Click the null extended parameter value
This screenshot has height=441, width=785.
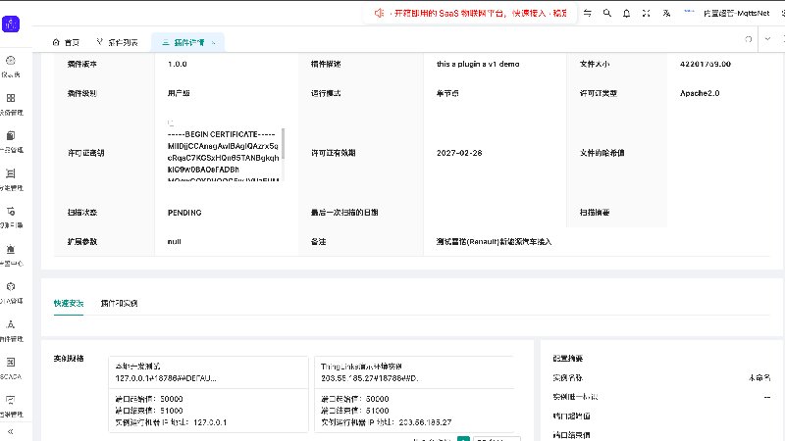[x=175, y=241]
